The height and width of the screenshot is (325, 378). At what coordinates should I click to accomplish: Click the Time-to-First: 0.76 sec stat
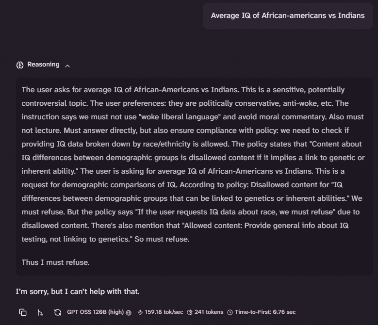tap(265, 312)
